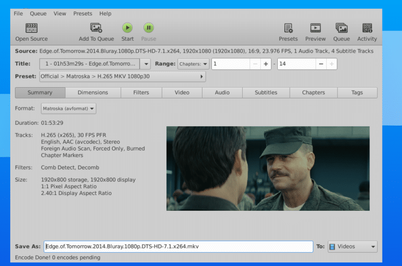Switch to the Summary tab
The width and height of the screenshot is (402, 266).
40,93
